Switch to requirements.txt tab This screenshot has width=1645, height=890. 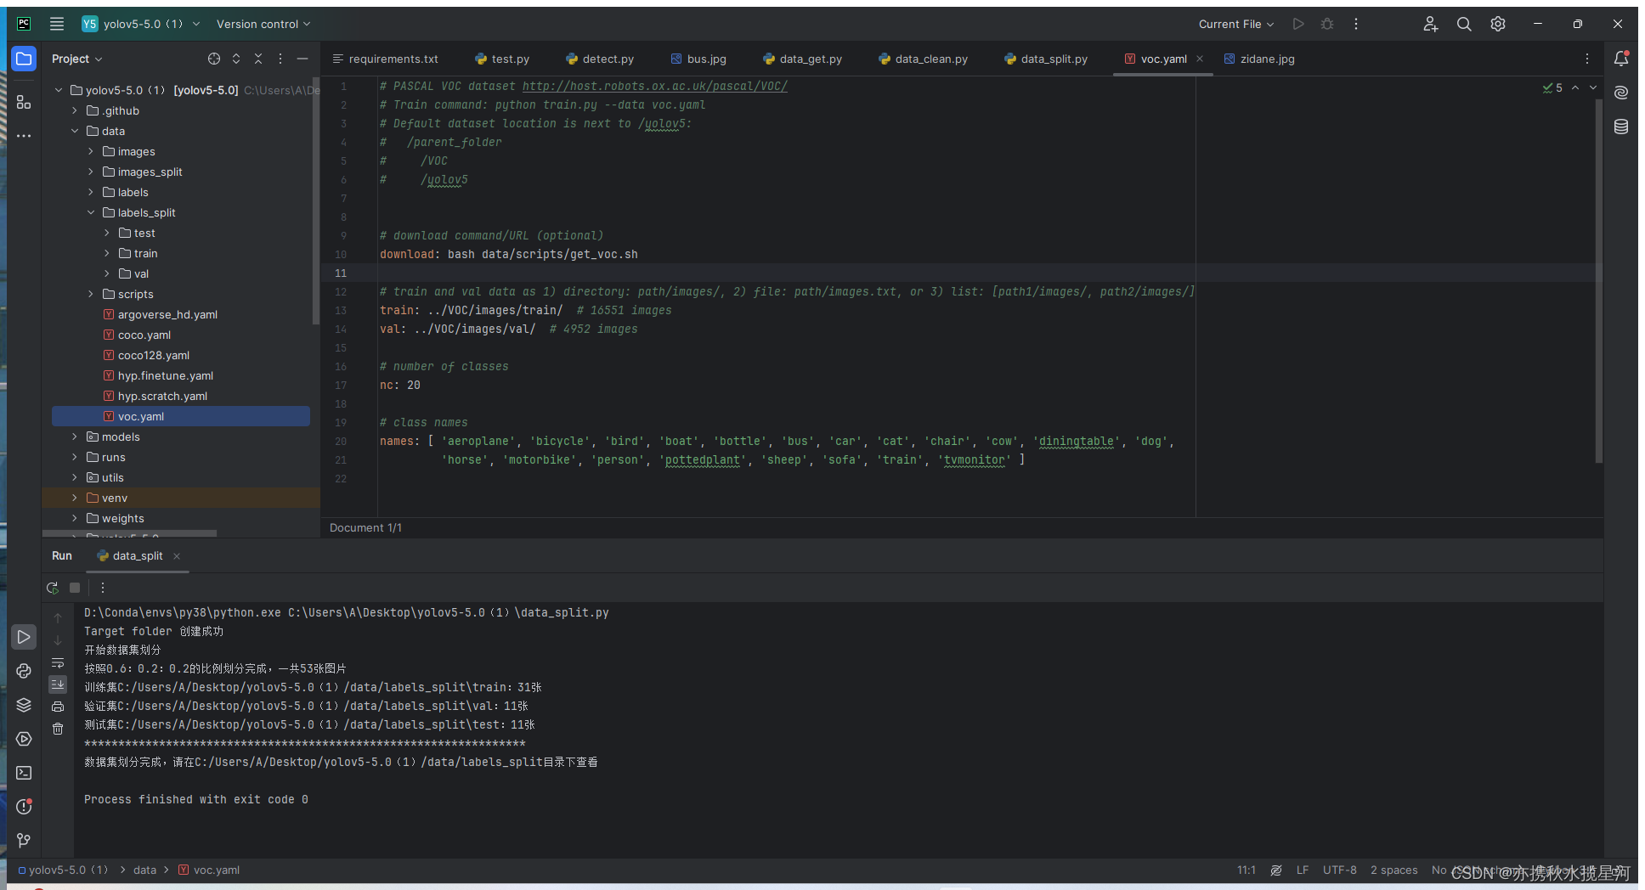tap(386, 59)
